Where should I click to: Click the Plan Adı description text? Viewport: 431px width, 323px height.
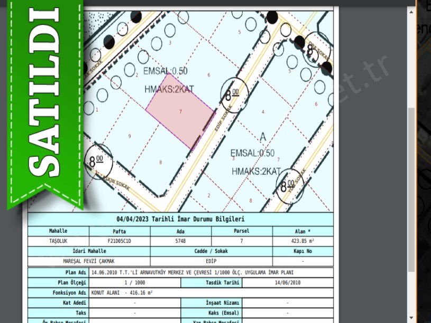(192, 273)
